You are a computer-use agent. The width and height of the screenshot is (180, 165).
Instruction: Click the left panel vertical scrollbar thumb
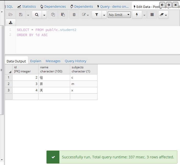[2, 70]
